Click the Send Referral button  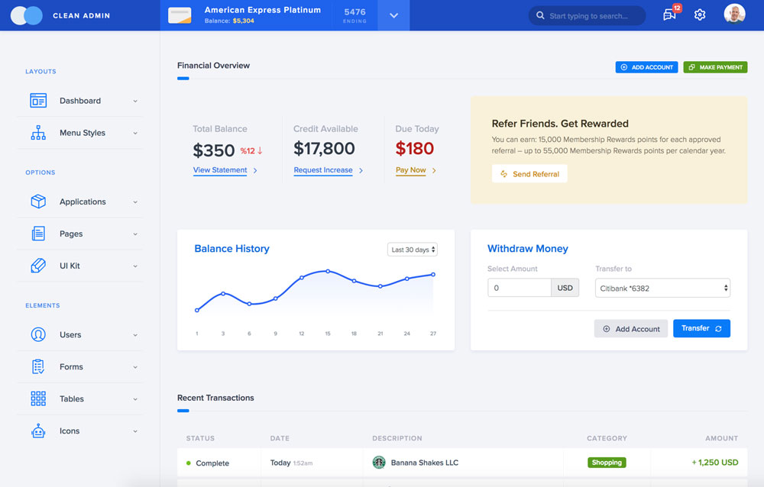[x=529, y=174]
